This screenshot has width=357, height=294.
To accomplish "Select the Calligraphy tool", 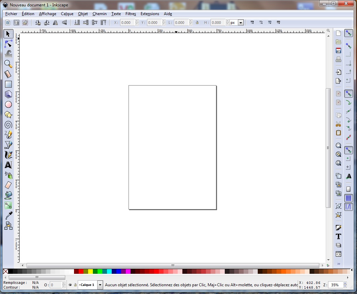I will [8, 155].
